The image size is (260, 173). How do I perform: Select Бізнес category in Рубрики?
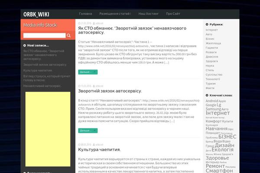[x=210, y=39]
